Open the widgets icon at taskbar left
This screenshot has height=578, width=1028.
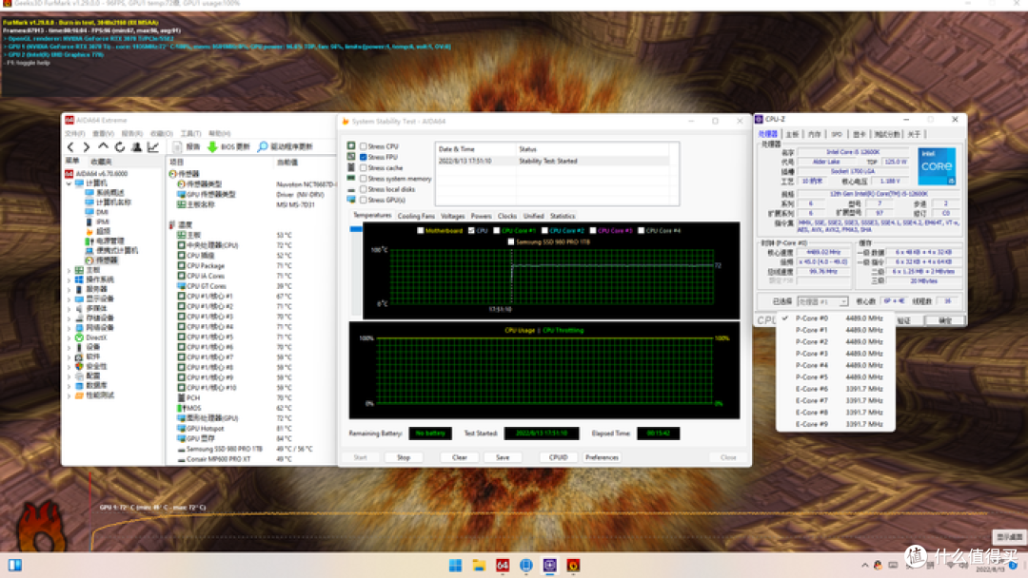[x=15, y=565]
